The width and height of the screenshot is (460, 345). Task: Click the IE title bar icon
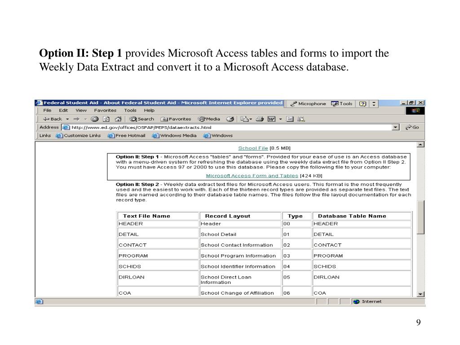[39, 103]
